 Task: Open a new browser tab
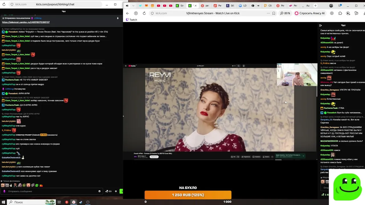point(315,6)
